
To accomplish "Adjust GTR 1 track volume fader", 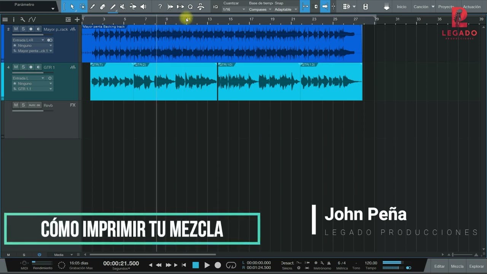I will tap(33, 73).
